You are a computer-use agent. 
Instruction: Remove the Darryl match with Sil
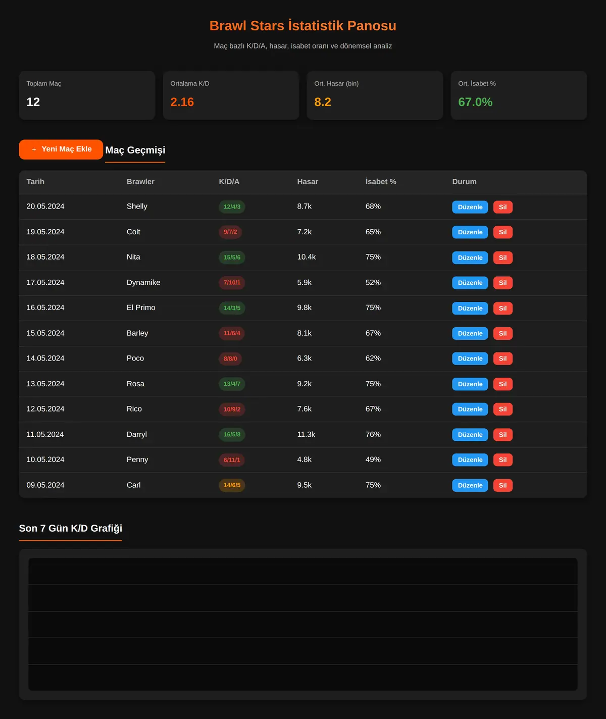503,435
